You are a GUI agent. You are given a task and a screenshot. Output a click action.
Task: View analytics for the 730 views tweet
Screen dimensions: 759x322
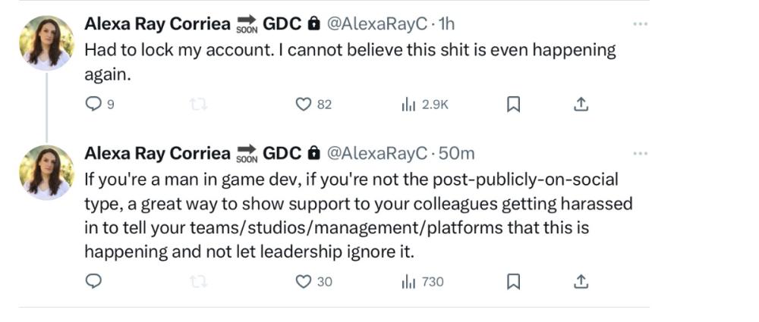[408, 281]
